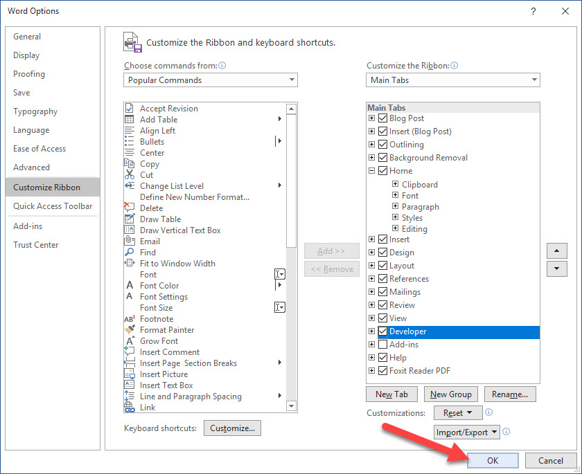
Task: Click commands list scroll up arrow
Action: [x=292, y=109]
